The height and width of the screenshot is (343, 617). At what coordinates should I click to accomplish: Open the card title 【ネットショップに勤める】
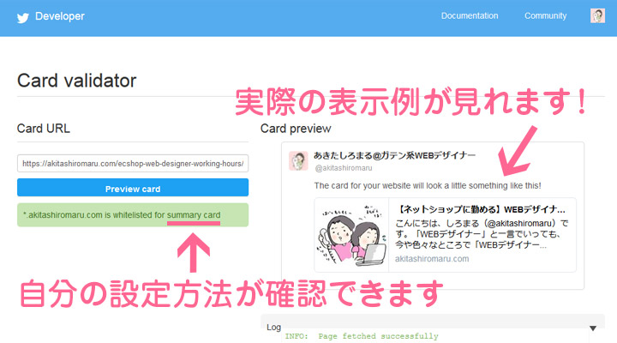[481, 209]
